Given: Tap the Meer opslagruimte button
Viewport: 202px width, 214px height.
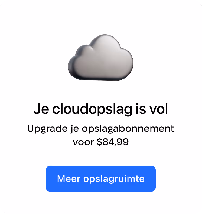Looking at the screenshot, I should pos(101,179).
